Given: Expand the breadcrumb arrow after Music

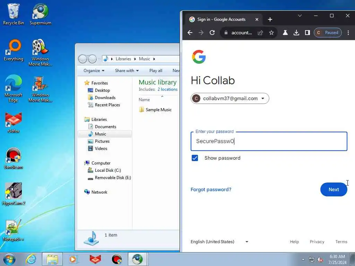Looking at the screenshot, I should coord(154,59).
